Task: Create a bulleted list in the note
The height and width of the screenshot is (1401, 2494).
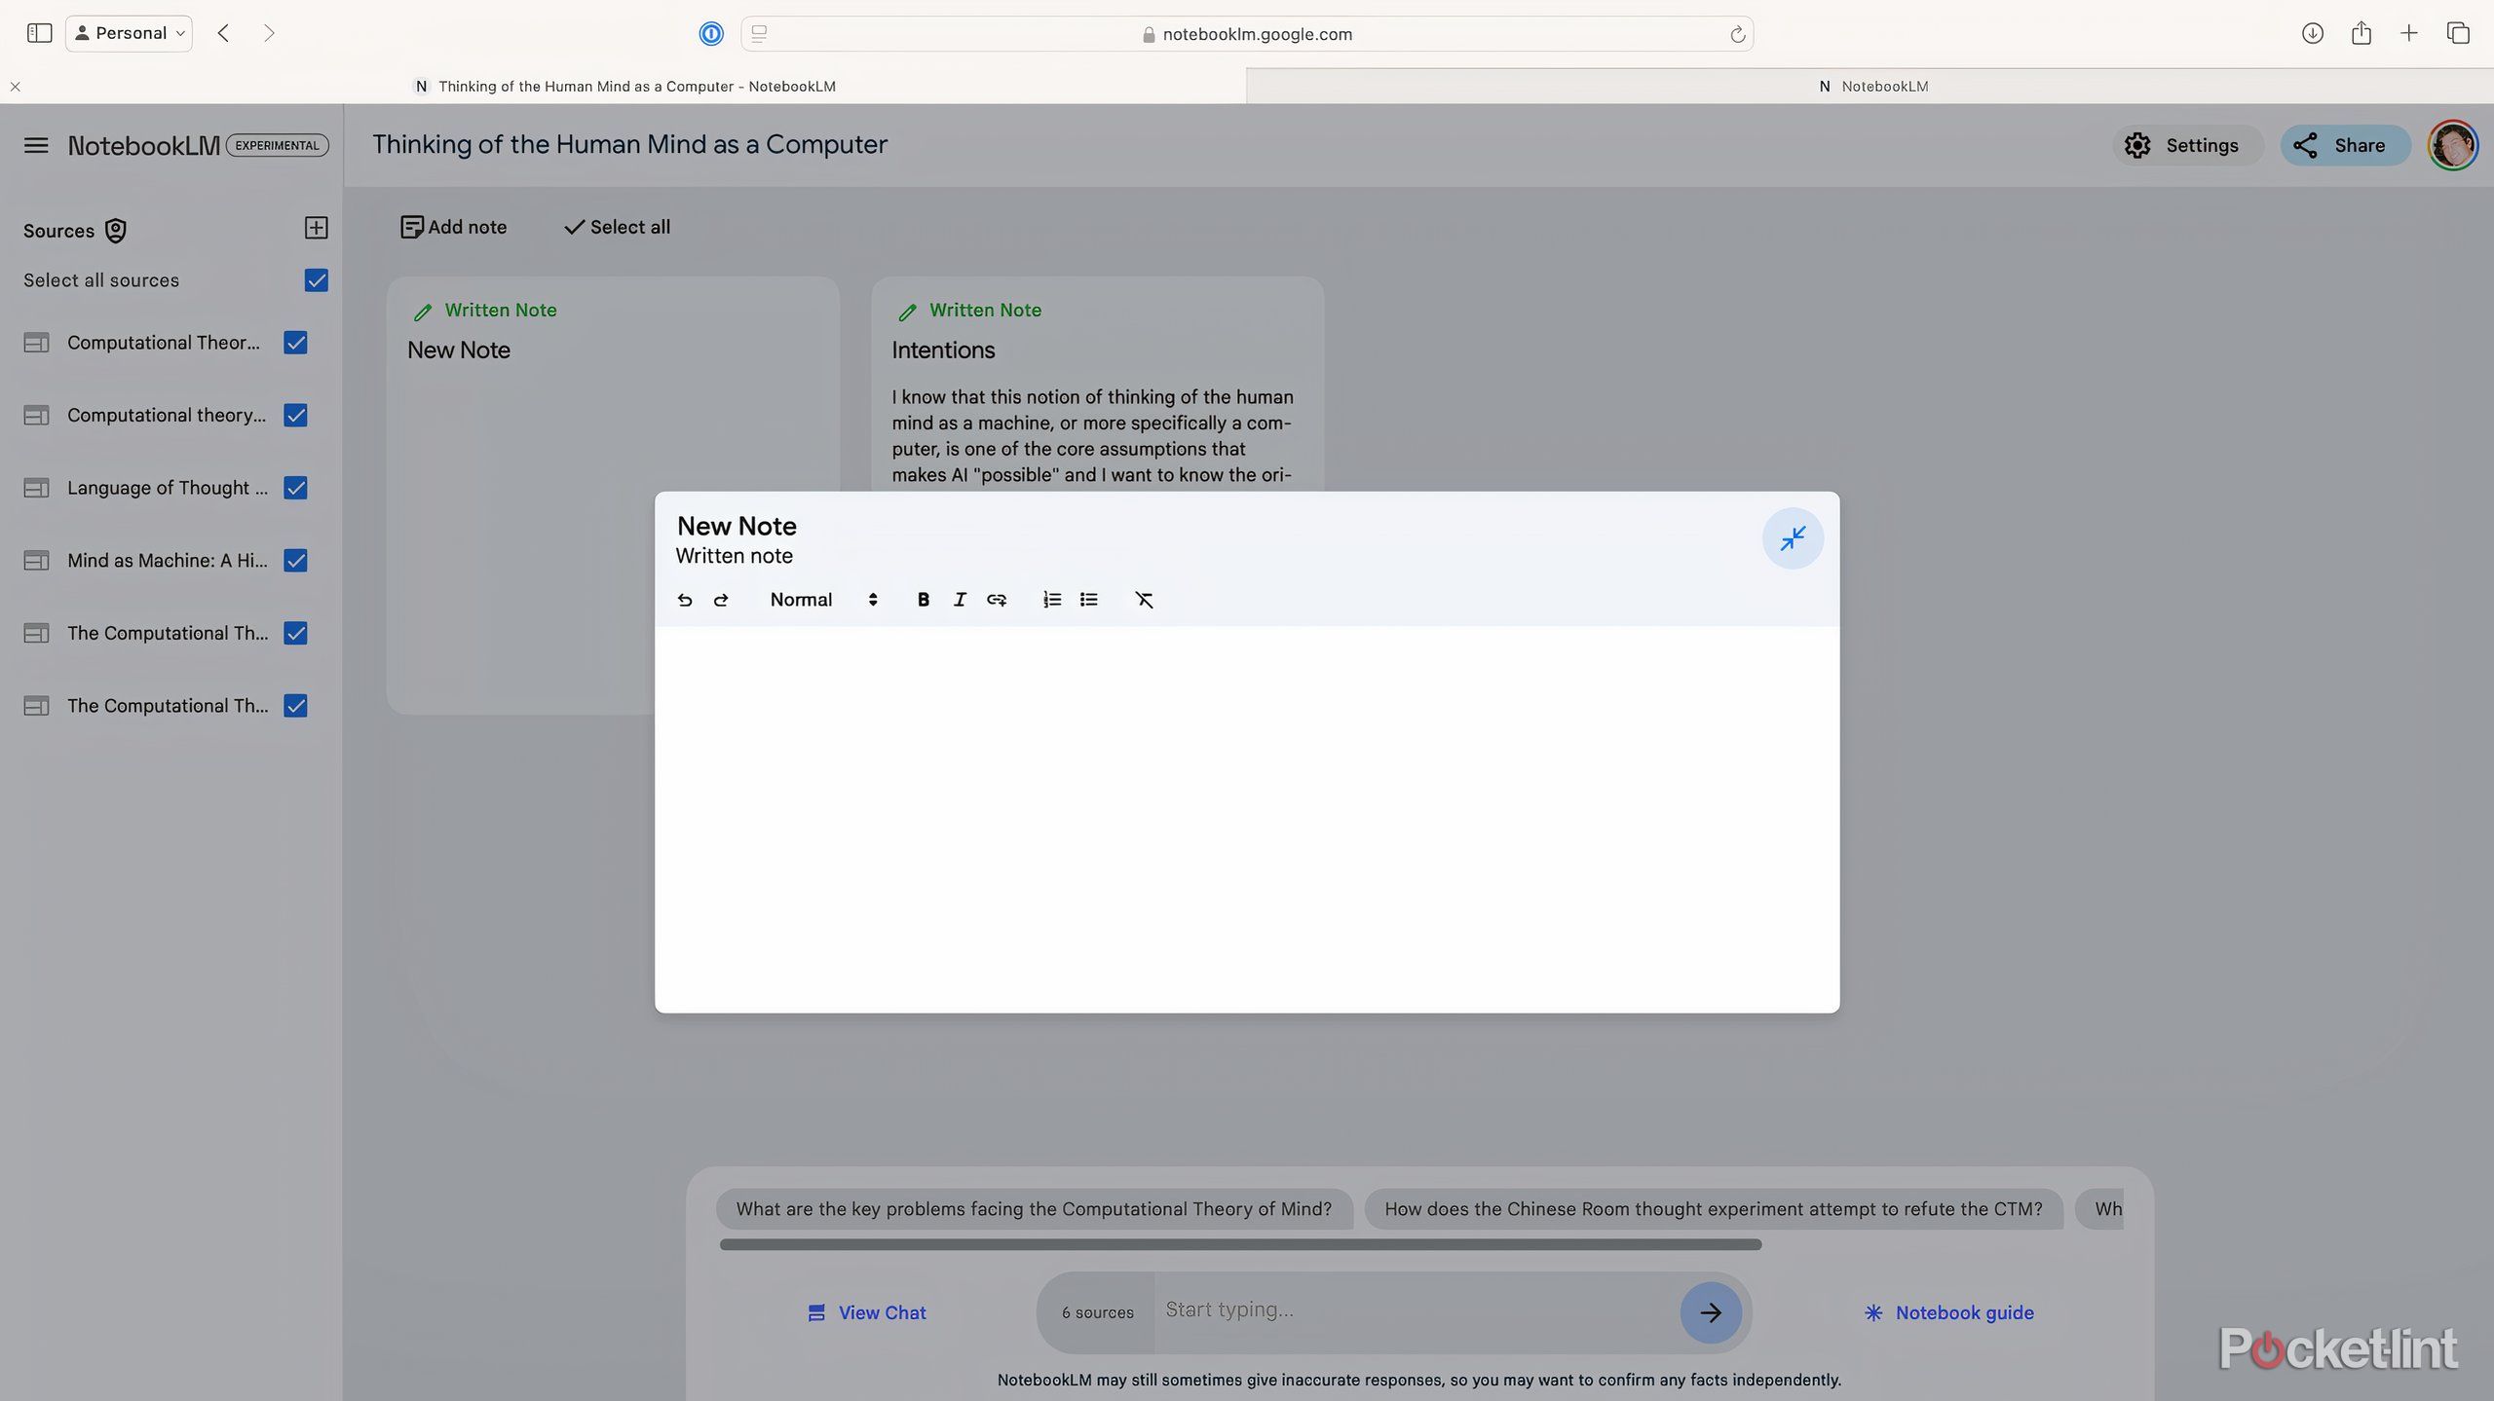Action: 1087,600
